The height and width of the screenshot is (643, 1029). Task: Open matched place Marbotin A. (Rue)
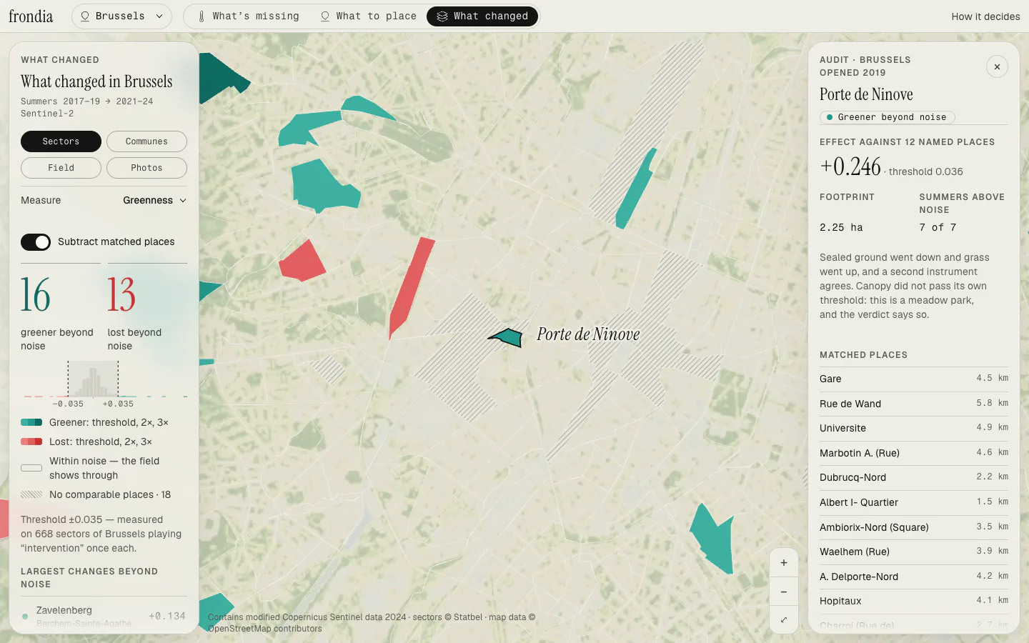914,453
